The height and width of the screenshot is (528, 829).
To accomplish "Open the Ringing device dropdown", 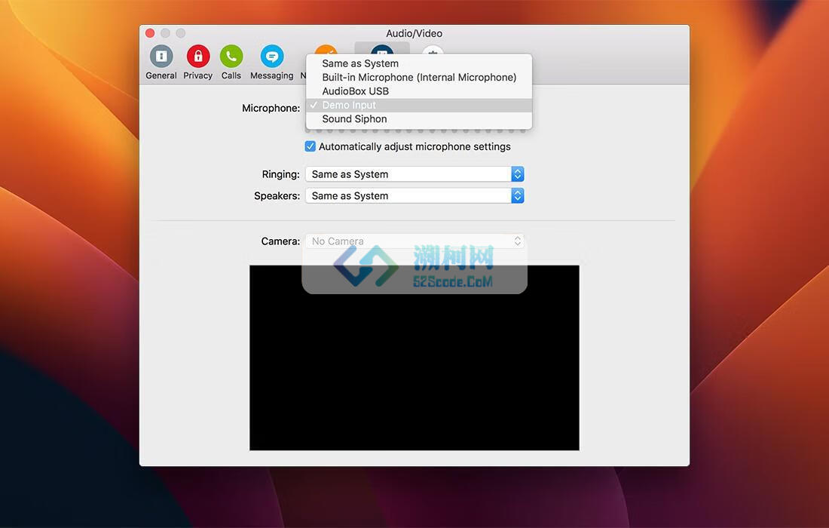I will coord(414,174).
